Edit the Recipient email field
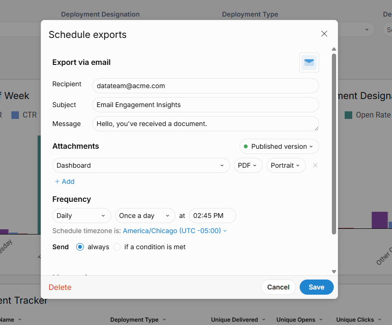 (x=205, y=86)
